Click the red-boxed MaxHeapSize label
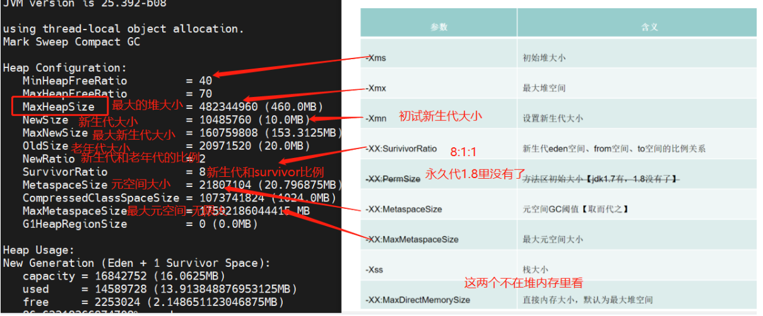 point(59,106)
